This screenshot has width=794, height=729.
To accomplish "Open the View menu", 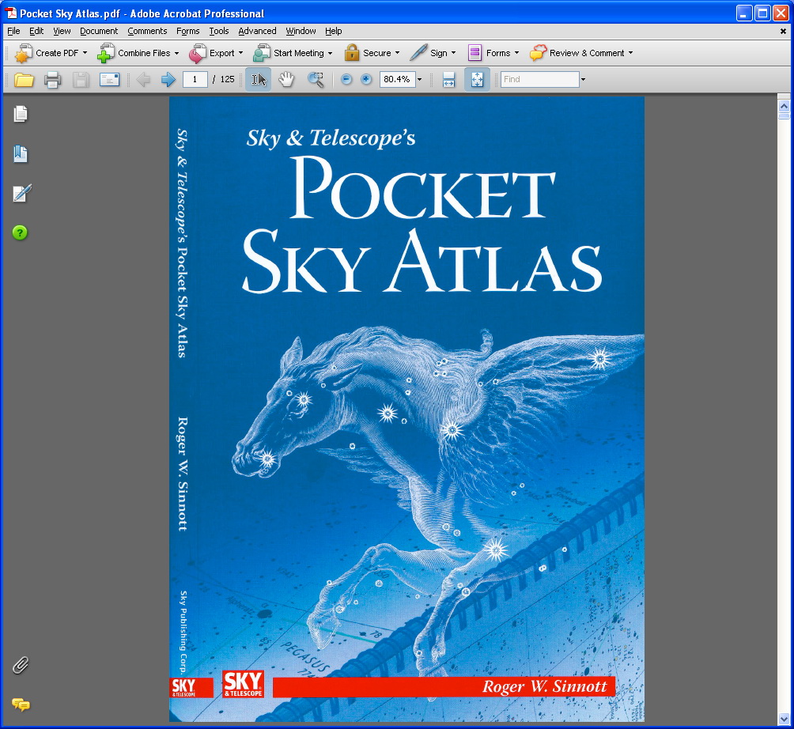I will pyautogui.click(x=62, y=31).
